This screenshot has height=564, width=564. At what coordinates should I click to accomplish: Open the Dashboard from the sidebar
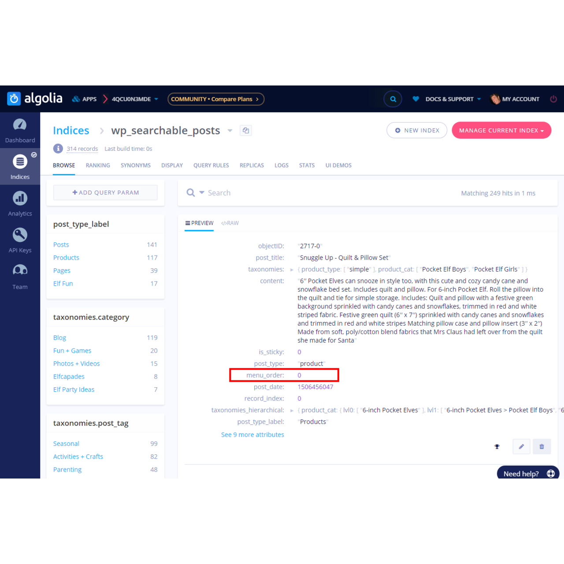pos(20,130)
